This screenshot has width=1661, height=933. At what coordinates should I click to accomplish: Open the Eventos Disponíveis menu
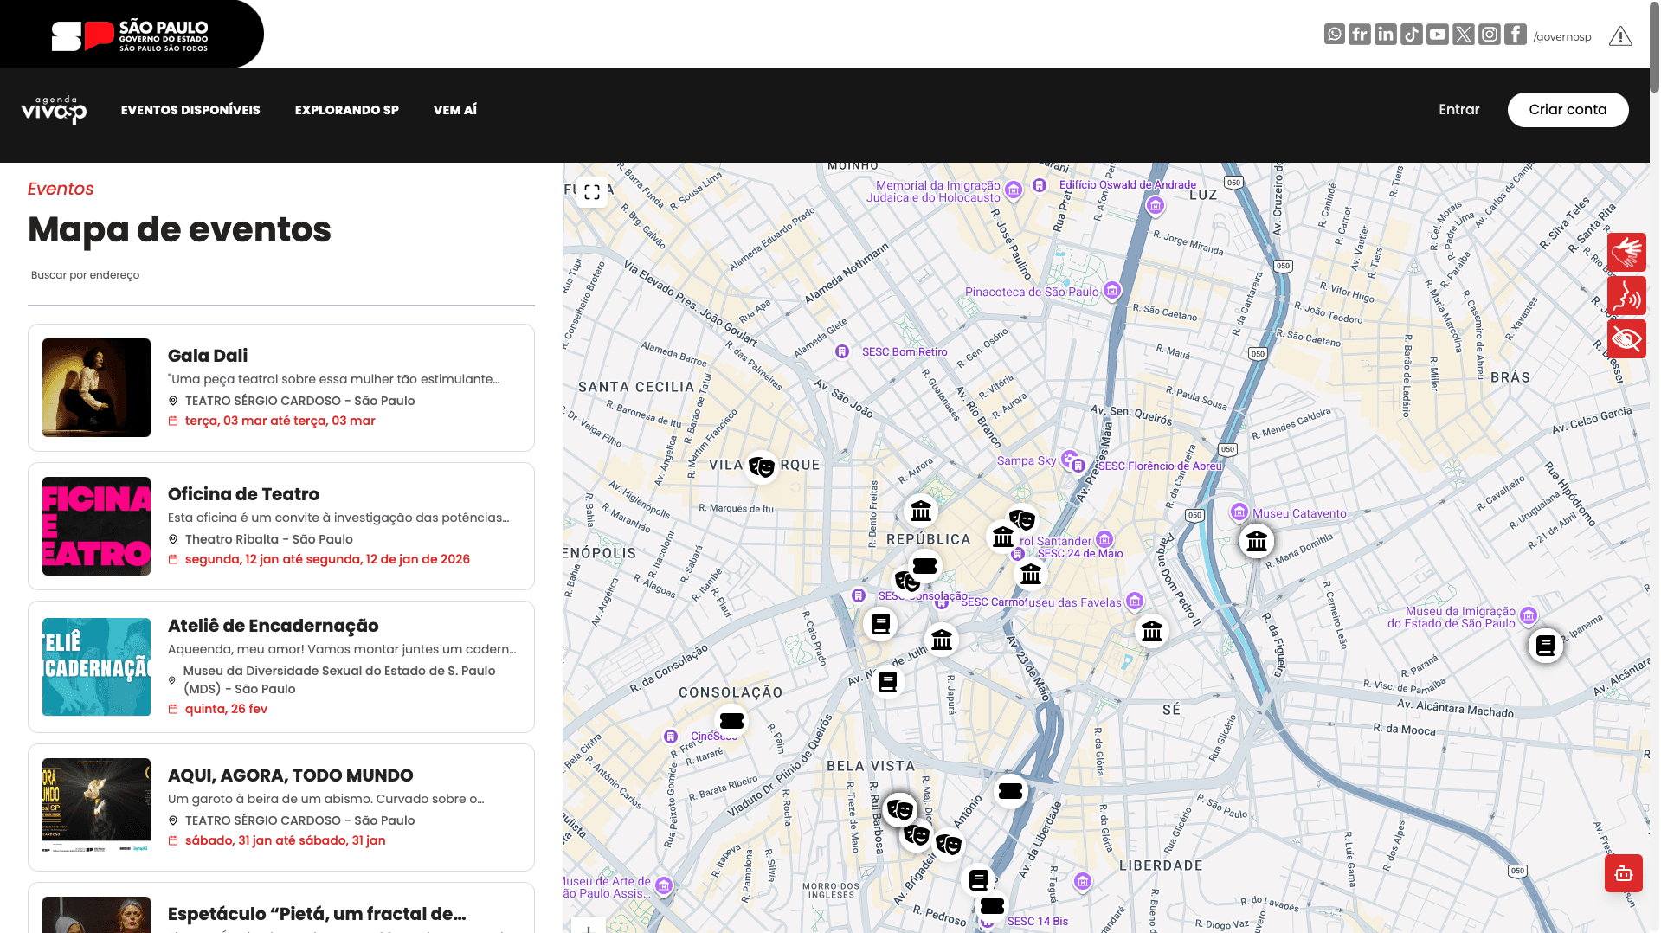190,110
